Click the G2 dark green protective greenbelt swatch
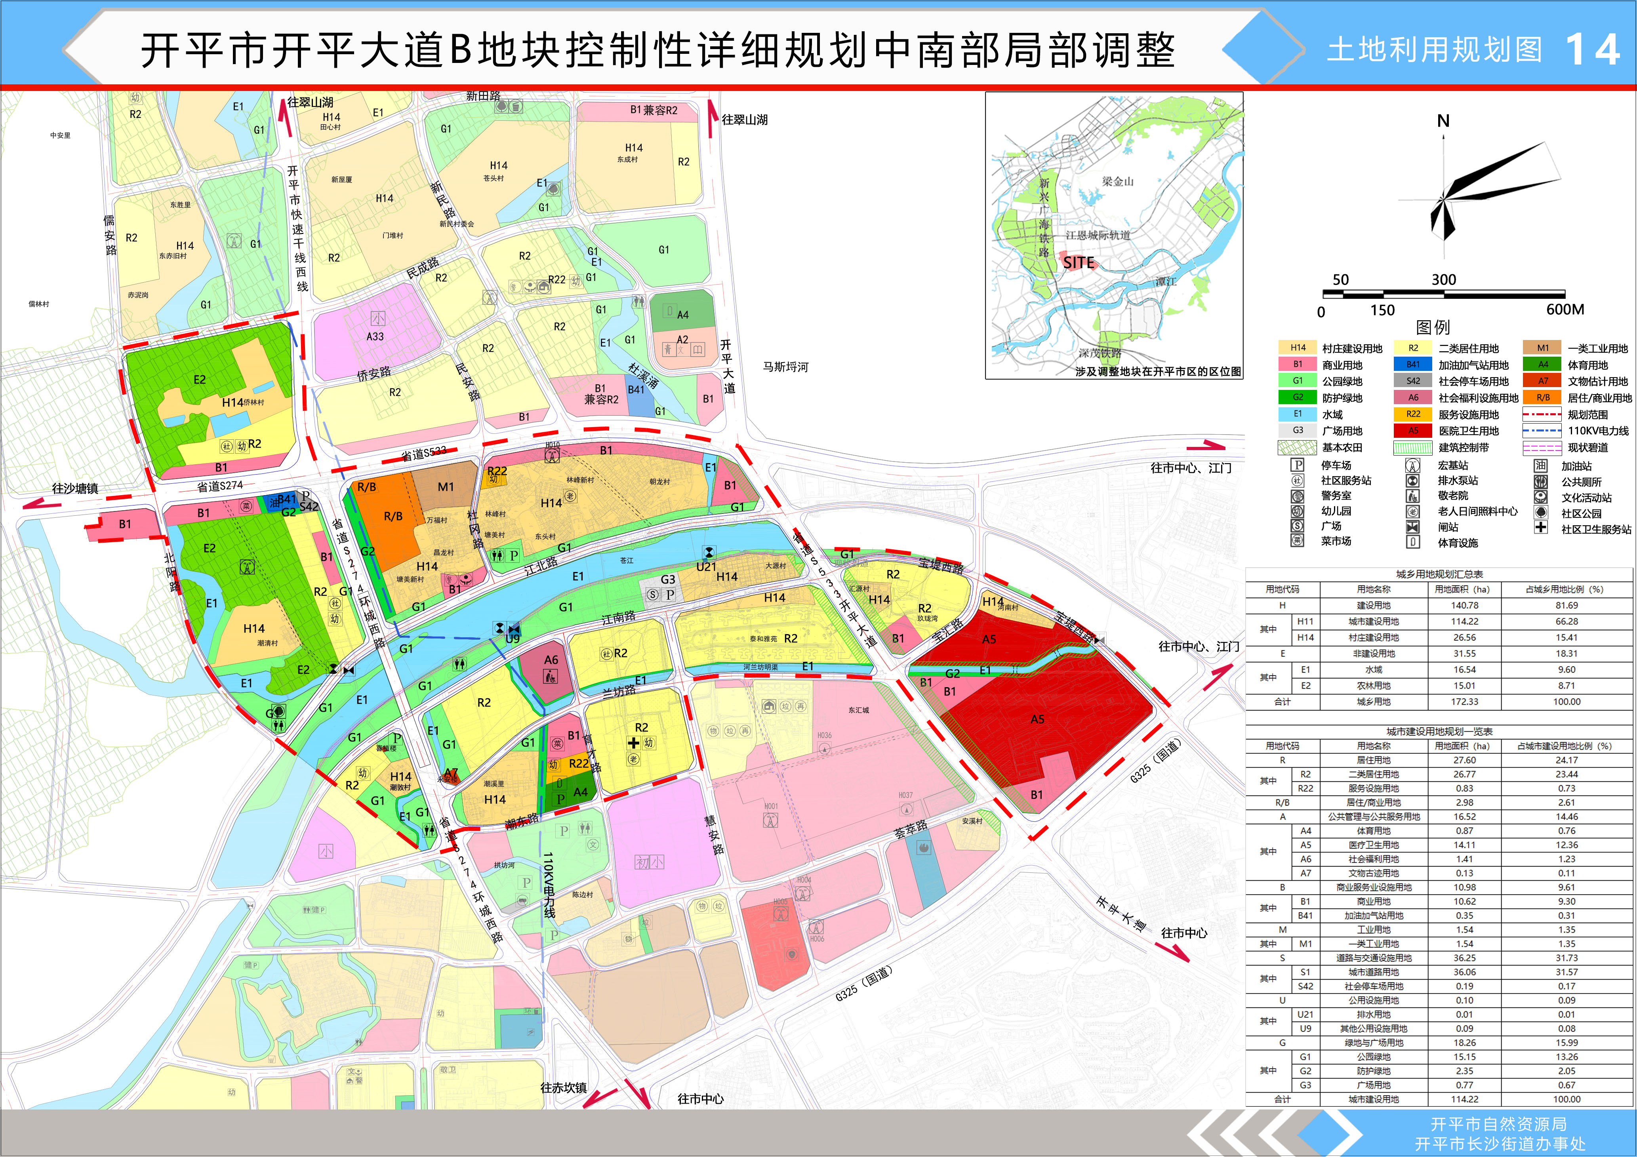 coord(1297,397)
